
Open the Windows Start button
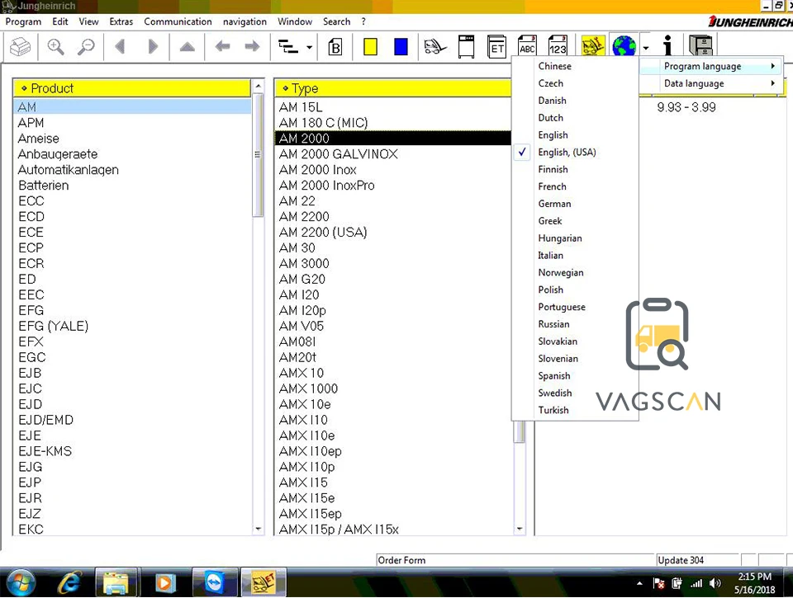[21, 582]
